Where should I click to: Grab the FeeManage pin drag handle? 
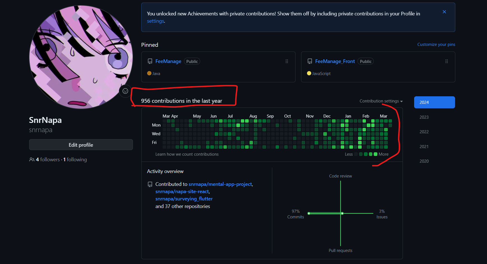point(287,61)
